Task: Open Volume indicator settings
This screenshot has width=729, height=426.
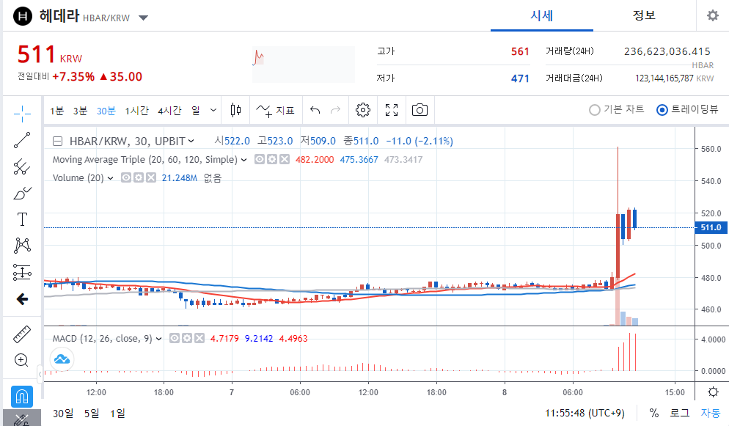Action: (x=139, y=177)
